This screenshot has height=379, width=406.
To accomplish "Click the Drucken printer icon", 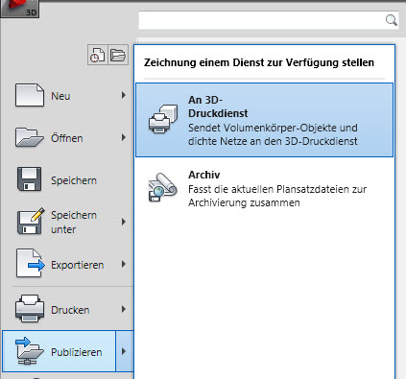I will point(30,308).
